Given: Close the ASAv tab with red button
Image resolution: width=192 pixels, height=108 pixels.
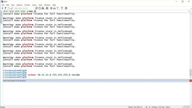Looking at the screenshot, I should click(35, 11).
